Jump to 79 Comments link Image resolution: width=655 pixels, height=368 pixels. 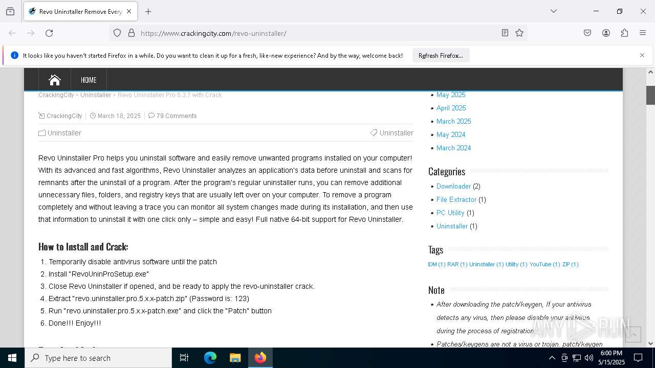point(177,116)
